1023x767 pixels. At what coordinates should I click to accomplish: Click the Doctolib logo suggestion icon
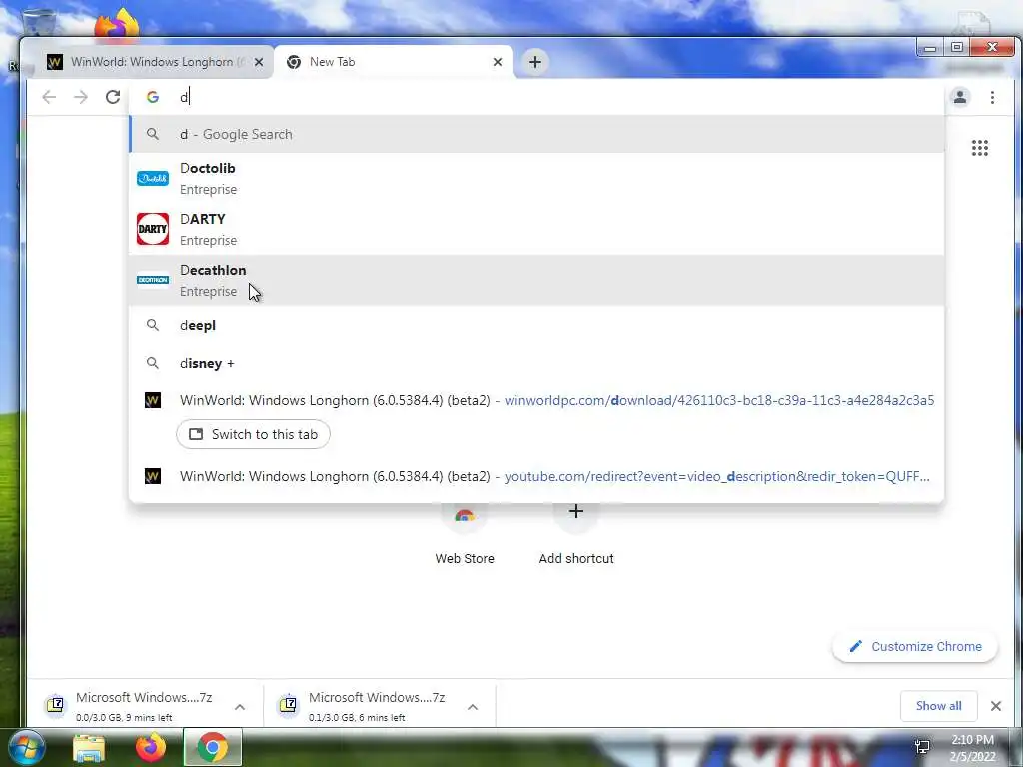pyautogui.click(x=153, y=178)
